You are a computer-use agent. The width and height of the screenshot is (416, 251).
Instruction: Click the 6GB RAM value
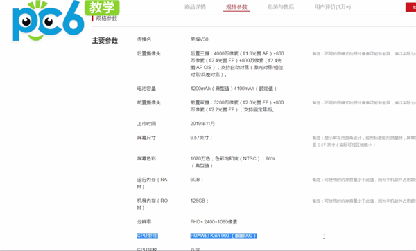tap(197, 180)
